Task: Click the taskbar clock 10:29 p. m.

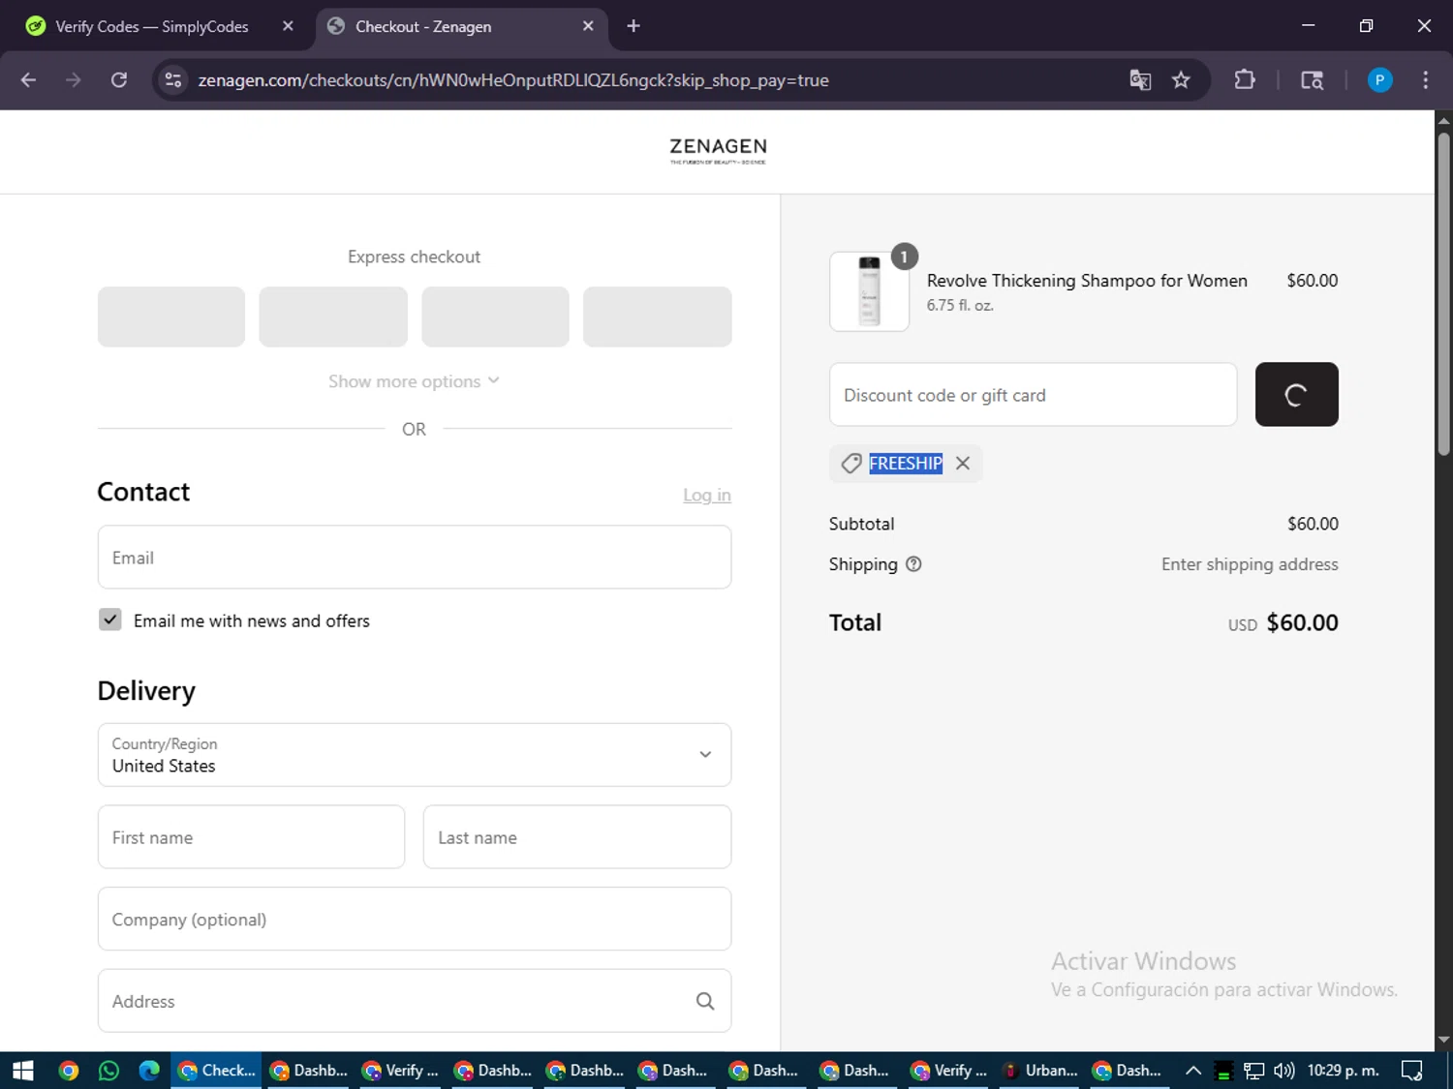Action: click(x=1343, y=1071)
